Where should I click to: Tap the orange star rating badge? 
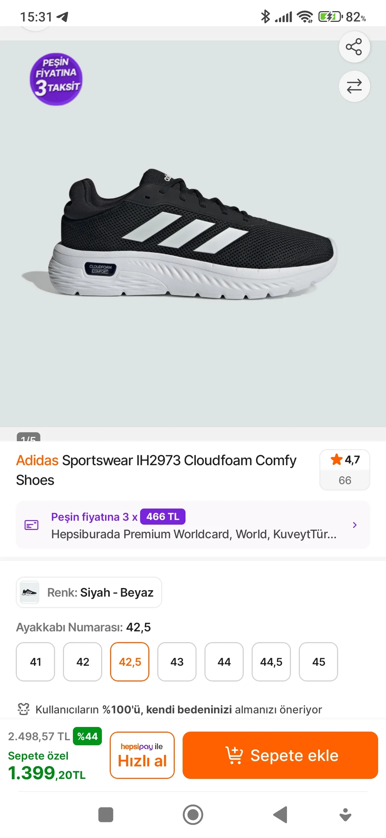coord(345,460)
